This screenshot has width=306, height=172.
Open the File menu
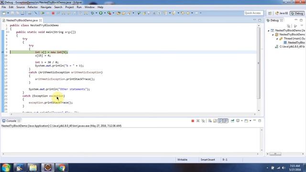(4, 7)
